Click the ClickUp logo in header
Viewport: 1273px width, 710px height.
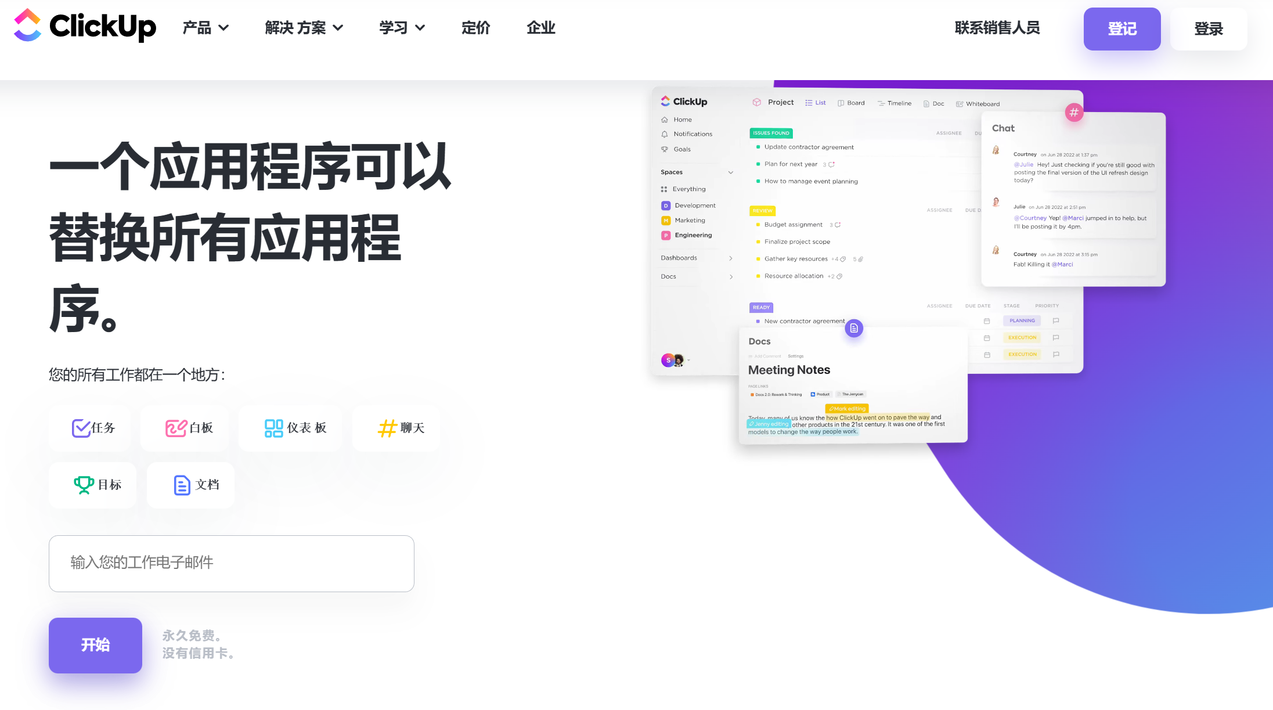coord(85,26)
